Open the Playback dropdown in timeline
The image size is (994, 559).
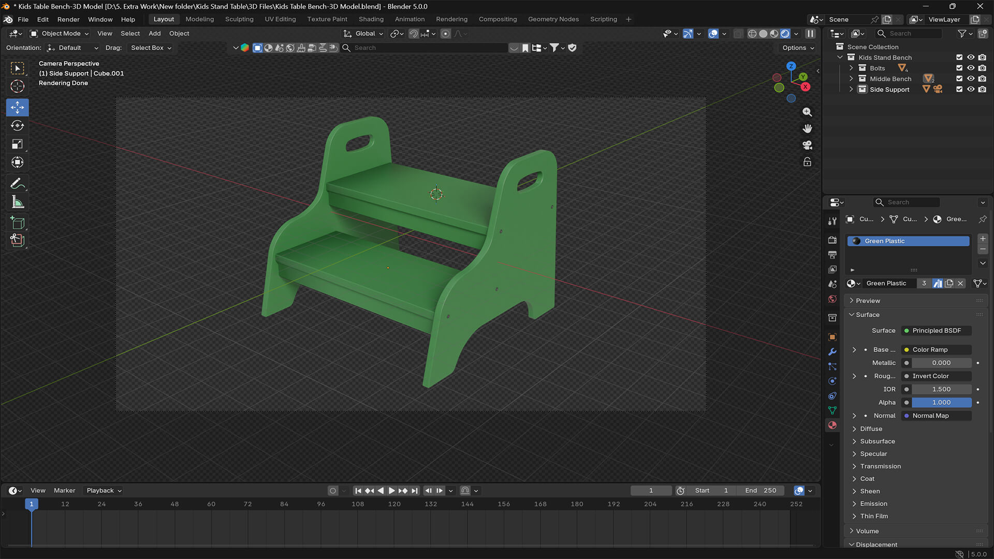tap(104, 491)
